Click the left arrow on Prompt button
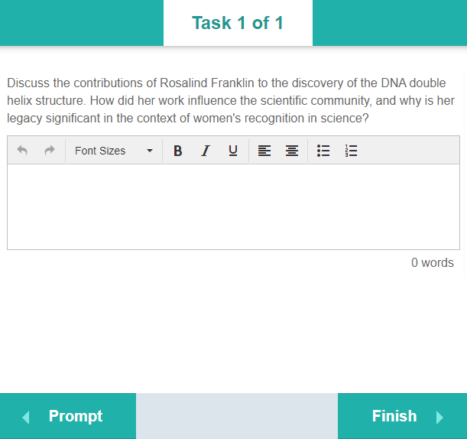467x439 pixels. (26, 417)
